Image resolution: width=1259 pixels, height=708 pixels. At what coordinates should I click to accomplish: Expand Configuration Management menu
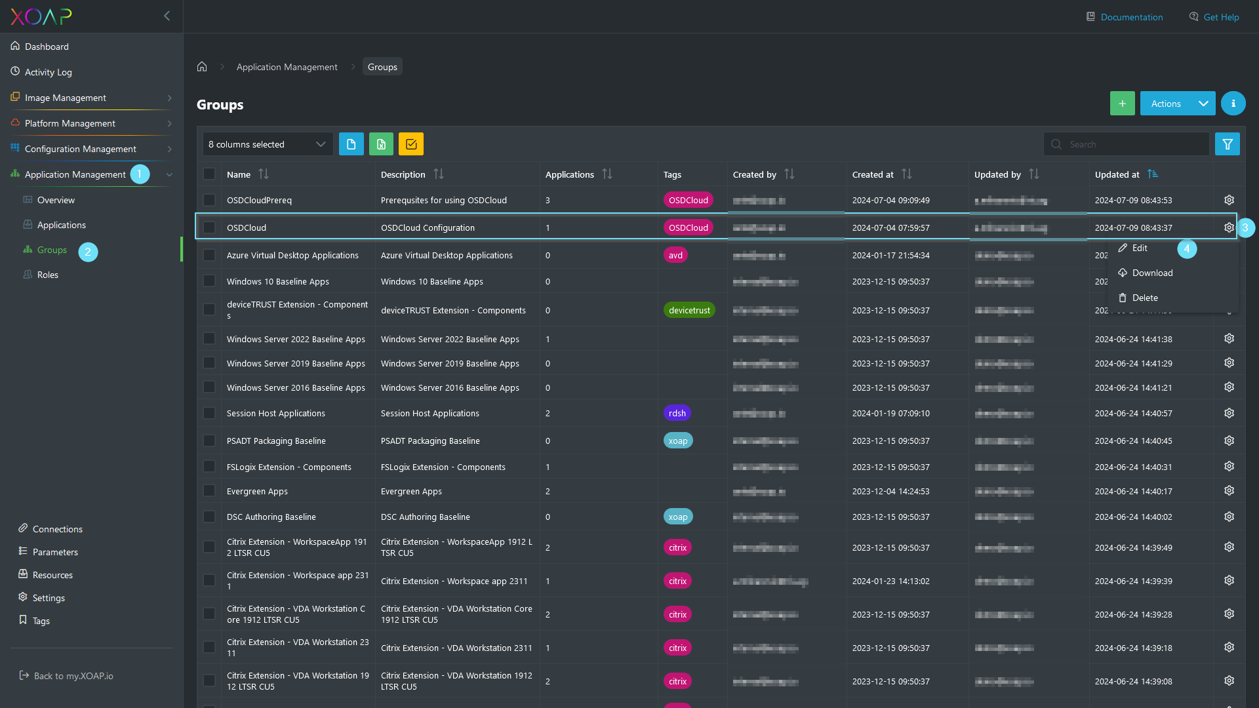[x=91, y=149]
